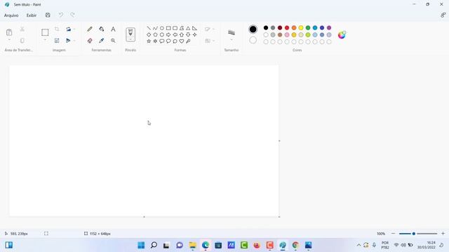
Task: Pick the pink color swatch
Action: 287,35
